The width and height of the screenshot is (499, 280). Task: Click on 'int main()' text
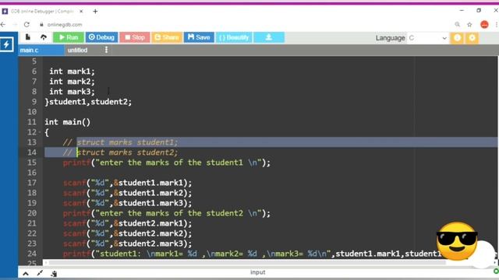pyautogui.click(x=68, y=122)
